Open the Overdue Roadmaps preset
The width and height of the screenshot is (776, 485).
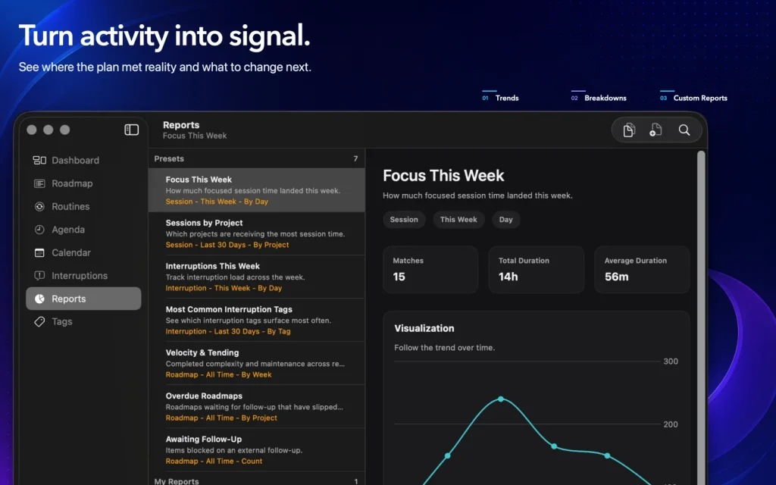point(256,407)
